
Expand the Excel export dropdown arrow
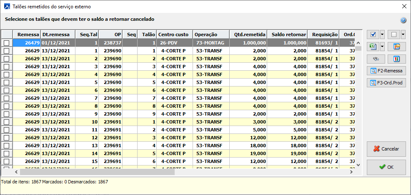tap(382, 47)
